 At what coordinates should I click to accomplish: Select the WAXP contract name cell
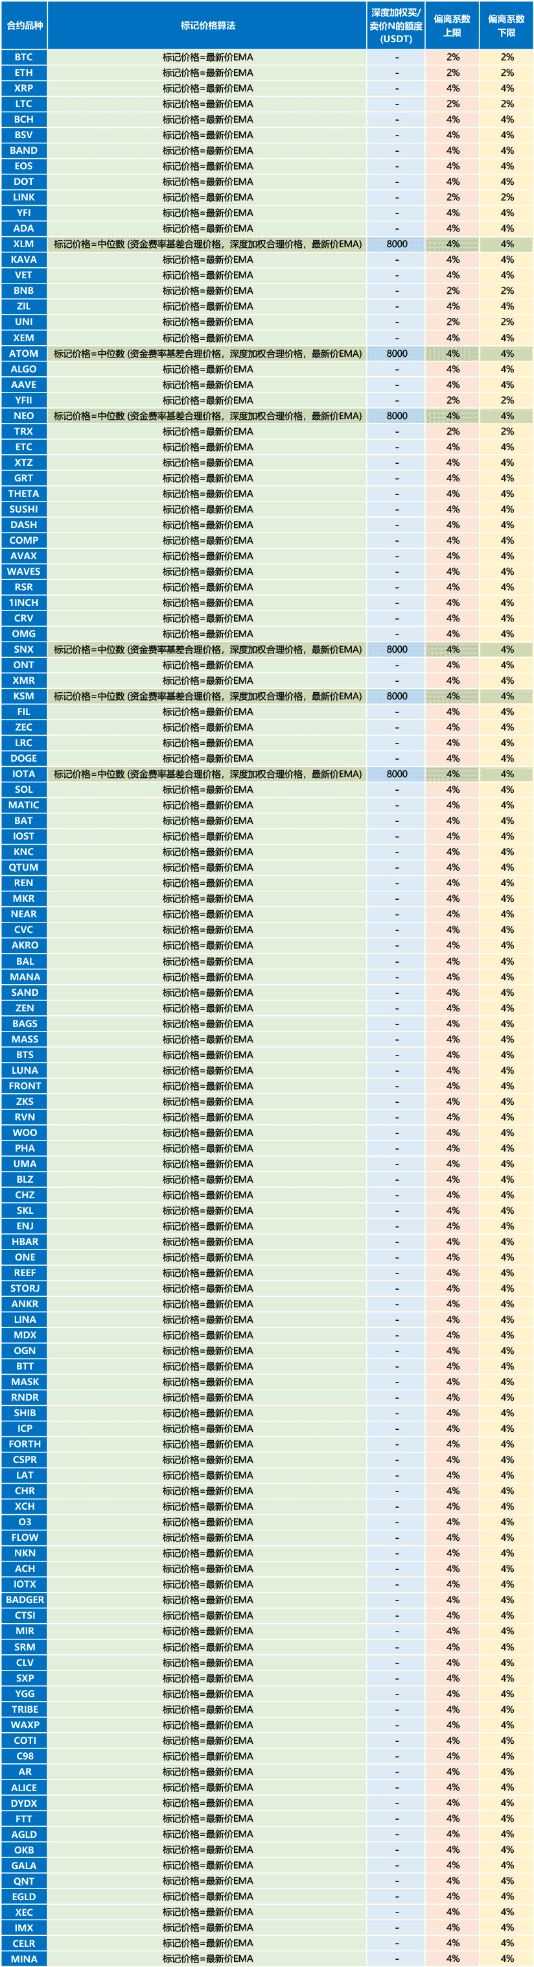tap(23, 1725)
